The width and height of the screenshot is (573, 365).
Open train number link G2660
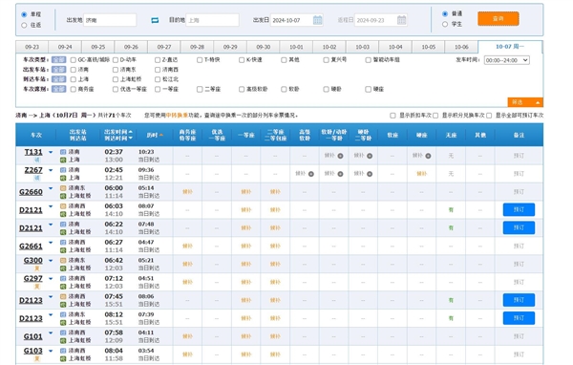pos(31,192)
